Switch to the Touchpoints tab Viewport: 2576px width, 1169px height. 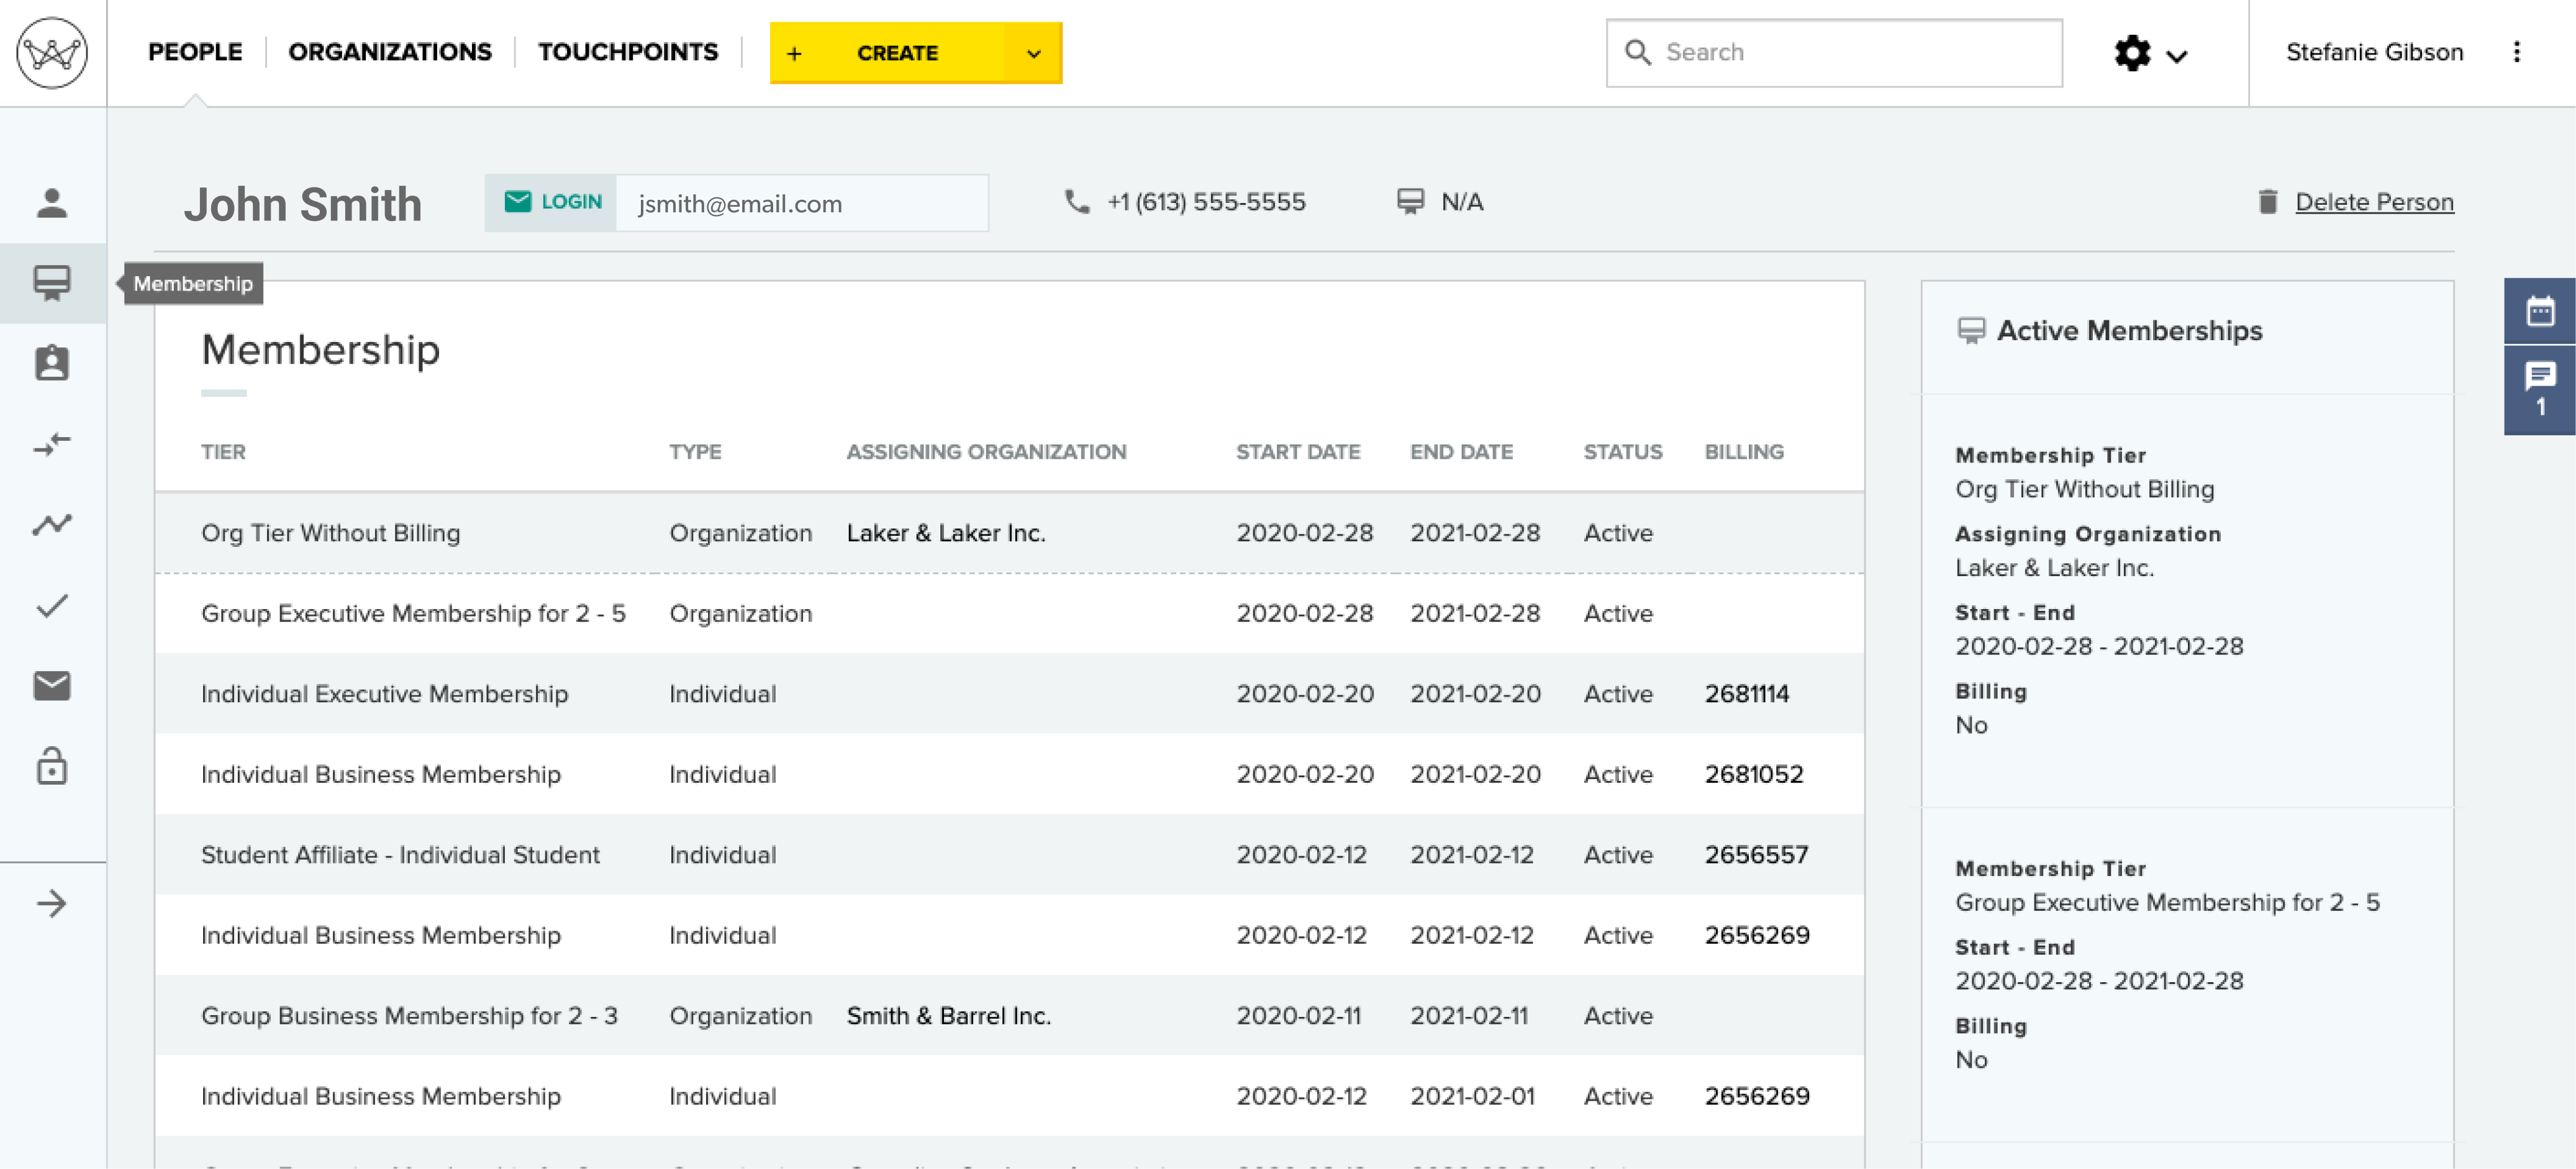point(627,52)
